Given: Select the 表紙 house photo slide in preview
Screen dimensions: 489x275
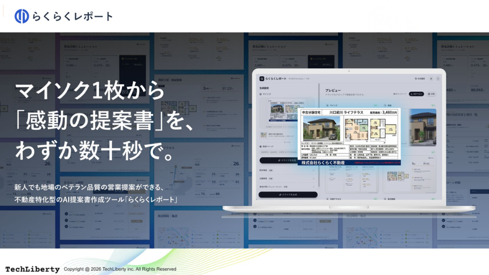Looking at the screenshot, I should pyautogui.click(x=423, y=127).
